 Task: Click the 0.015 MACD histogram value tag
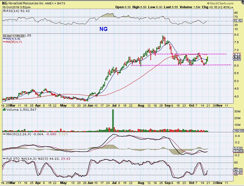[238, 148]
